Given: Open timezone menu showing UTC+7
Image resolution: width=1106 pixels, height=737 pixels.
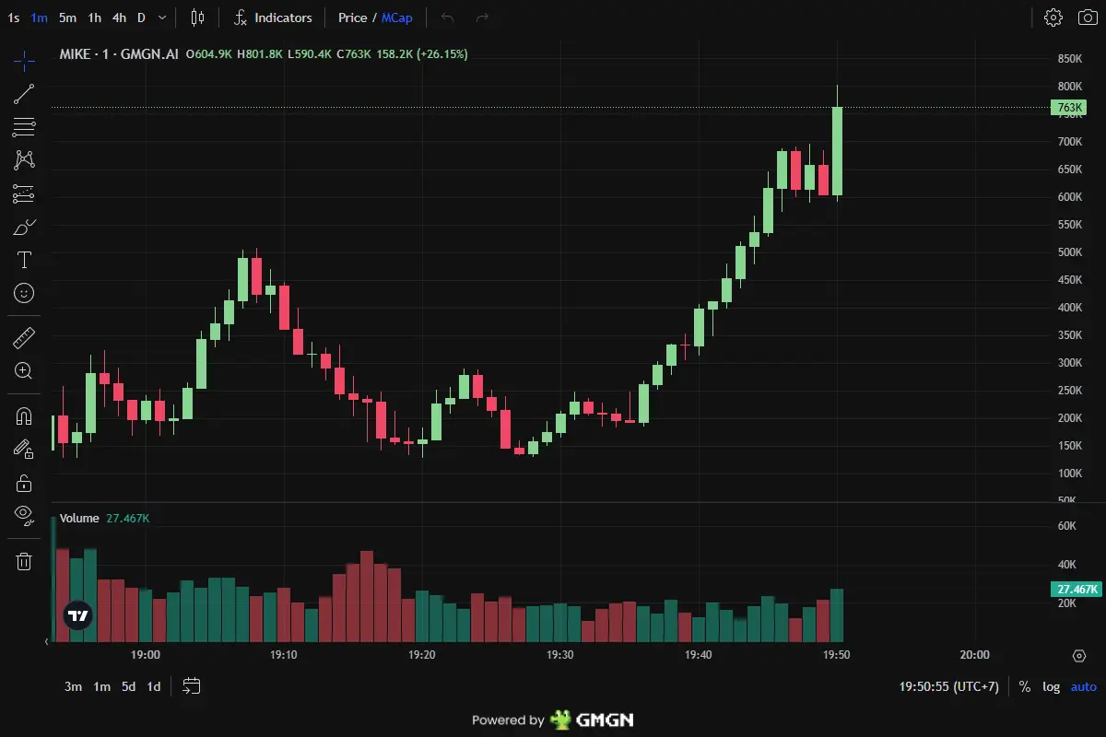Looking at the screenshot, I should pyautogui.click(x=948, y=686).
